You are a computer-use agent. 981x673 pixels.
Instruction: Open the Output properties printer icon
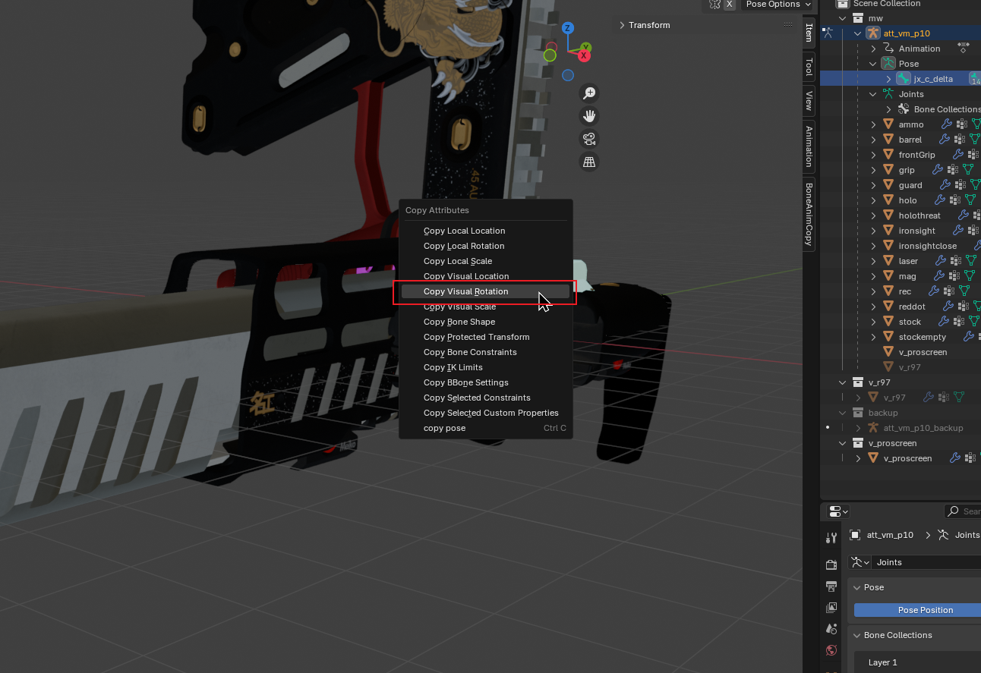[x=831, y=587]
